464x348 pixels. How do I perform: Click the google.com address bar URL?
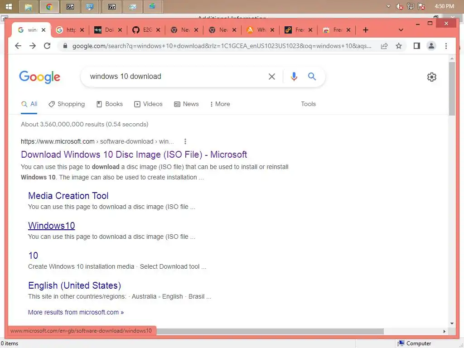pyautogui.click(x=222, y=46)
